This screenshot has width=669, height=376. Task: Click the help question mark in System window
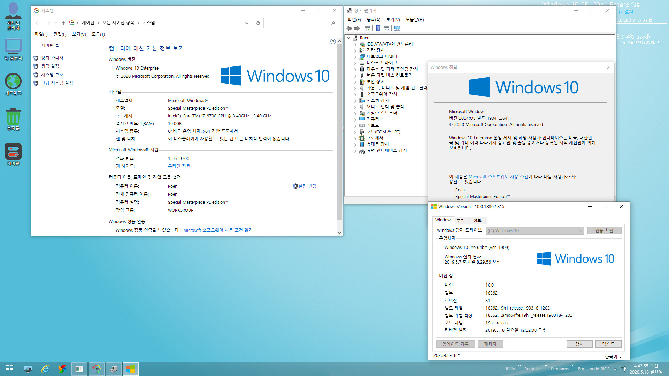333,41
